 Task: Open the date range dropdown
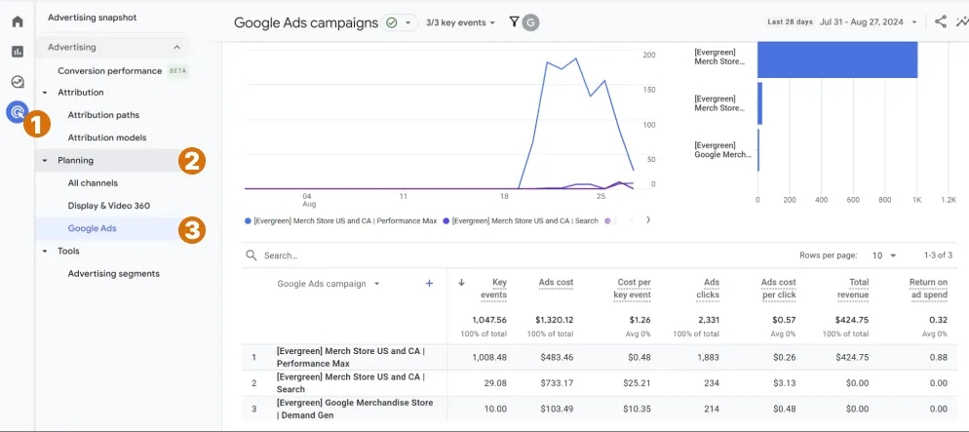point(869,22)
